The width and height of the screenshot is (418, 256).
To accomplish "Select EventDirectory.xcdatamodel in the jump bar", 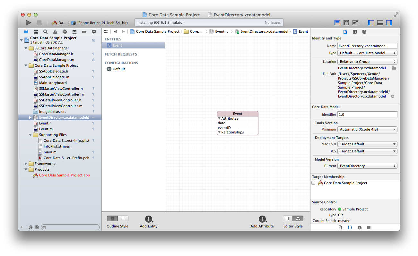I will tap(262, 31).
